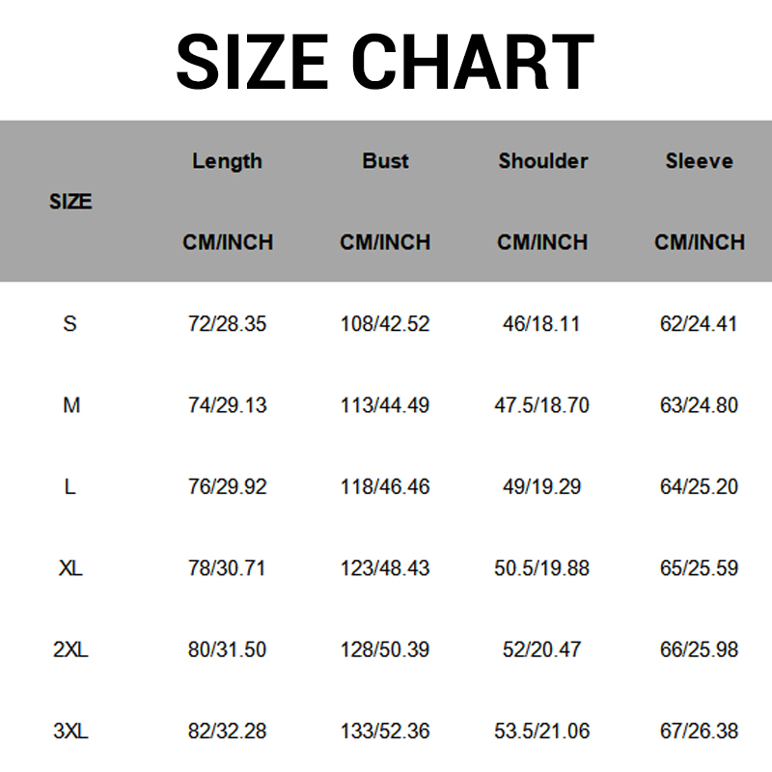
Task: Click CM/INCH unit under Sleeve
Action: point(699,242)
